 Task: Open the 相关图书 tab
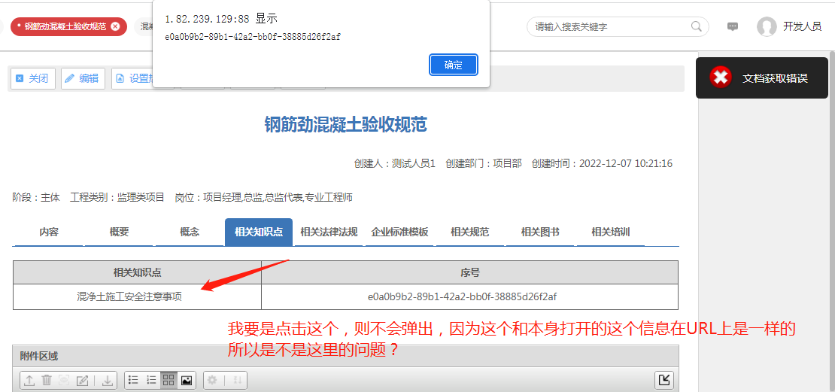[540, 232]
